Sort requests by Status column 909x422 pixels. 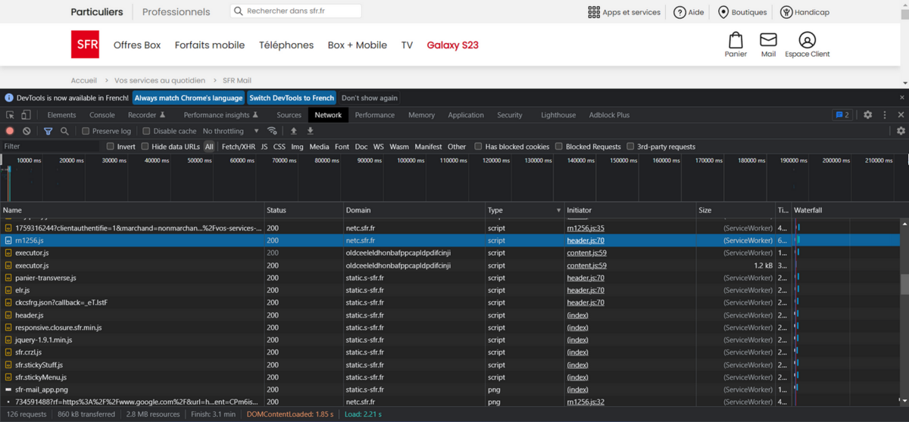pos(304,210)
